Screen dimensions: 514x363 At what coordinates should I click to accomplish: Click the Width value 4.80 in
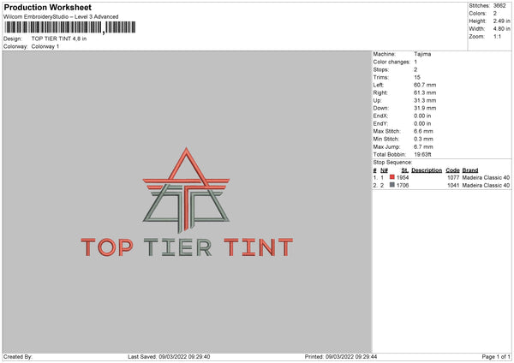point(502,29)
